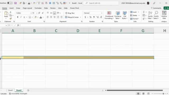Open Format as Table gallery

(x=118, y=15)
